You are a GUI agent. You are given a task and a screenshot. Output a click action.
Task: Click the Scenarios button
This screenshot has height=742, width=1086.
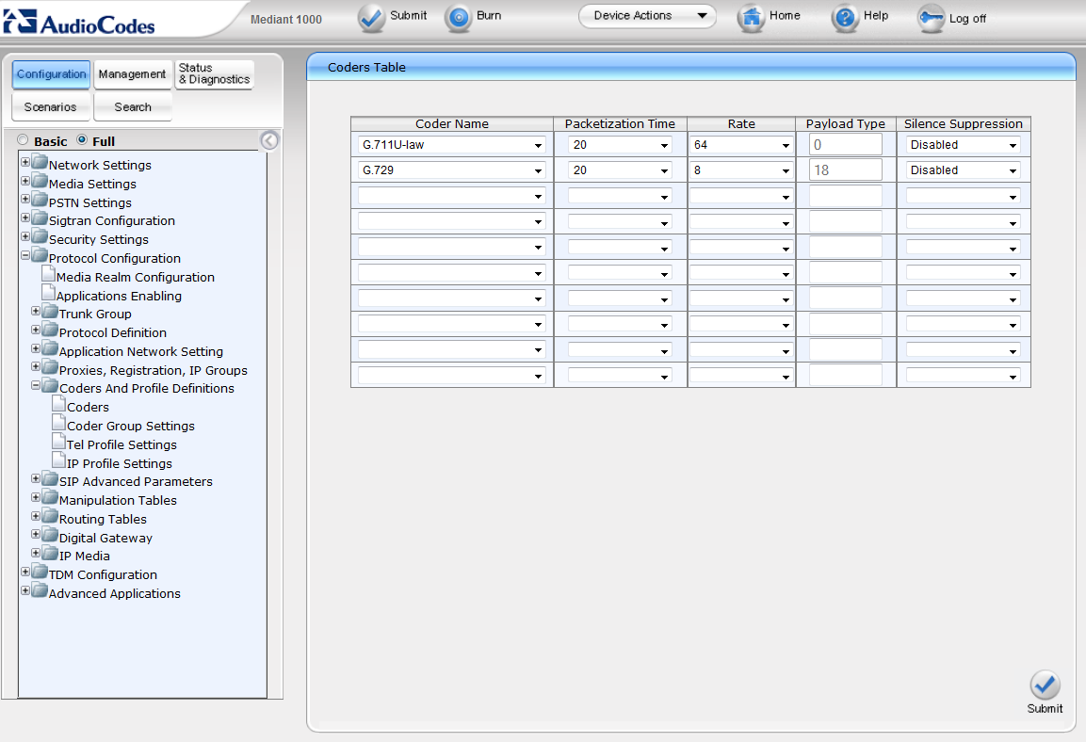tap(51, 107)
